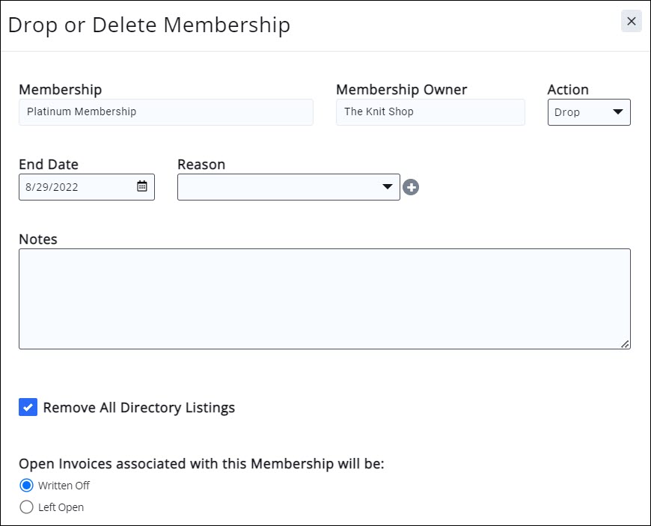Viewport: 651px width, 526px height.
Task: Click the Reason field label
Action: tap(201, 165)
